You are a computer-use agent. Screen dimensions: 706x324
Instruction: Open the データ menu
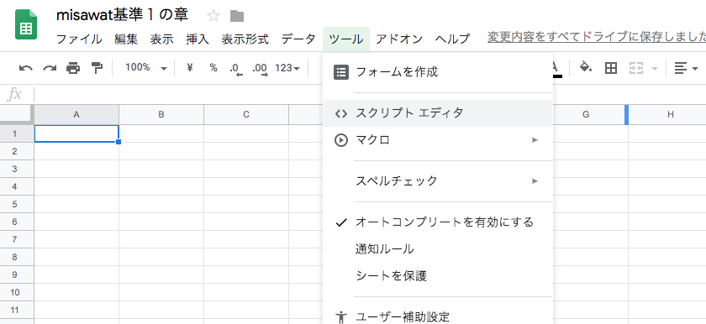[298, 39]
